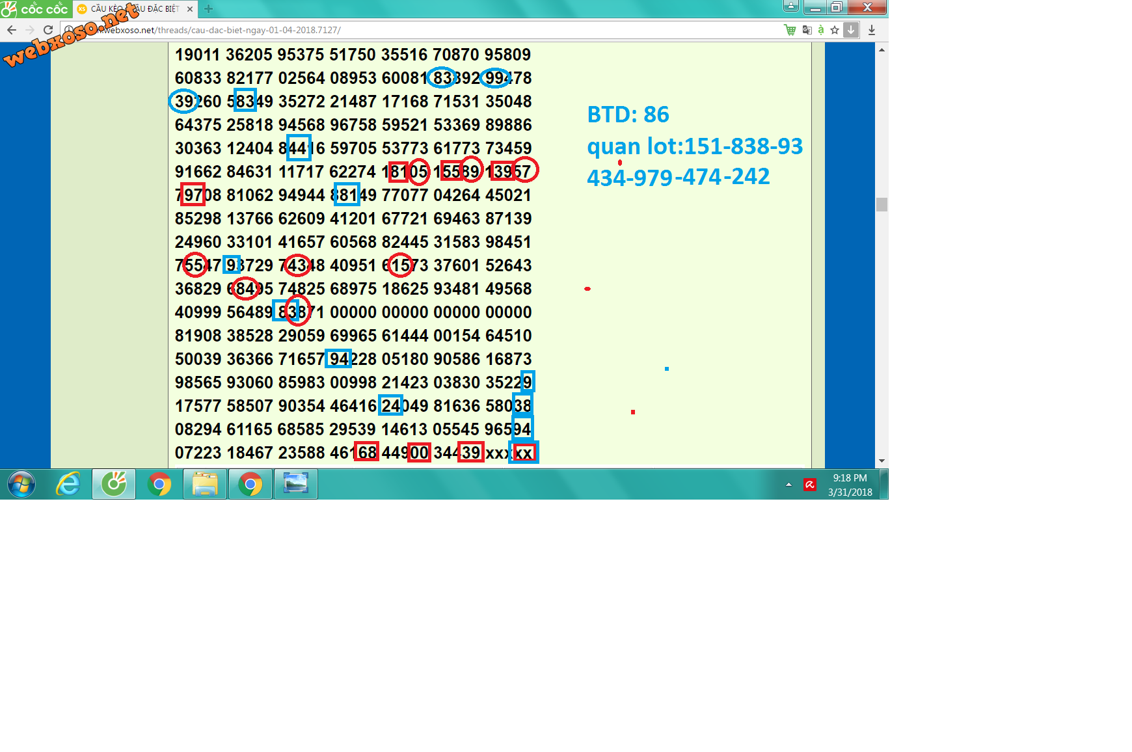Click the Show desktop button

click(884, 485)
